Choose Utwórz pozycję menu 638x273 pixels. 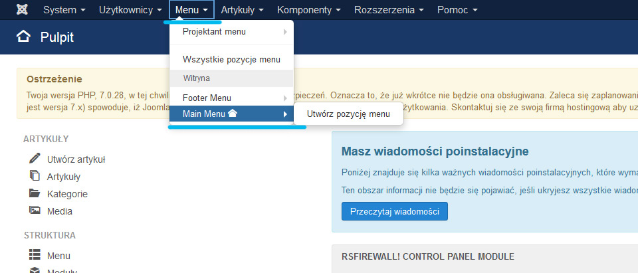pyautogui.click(x=349, y=114)
